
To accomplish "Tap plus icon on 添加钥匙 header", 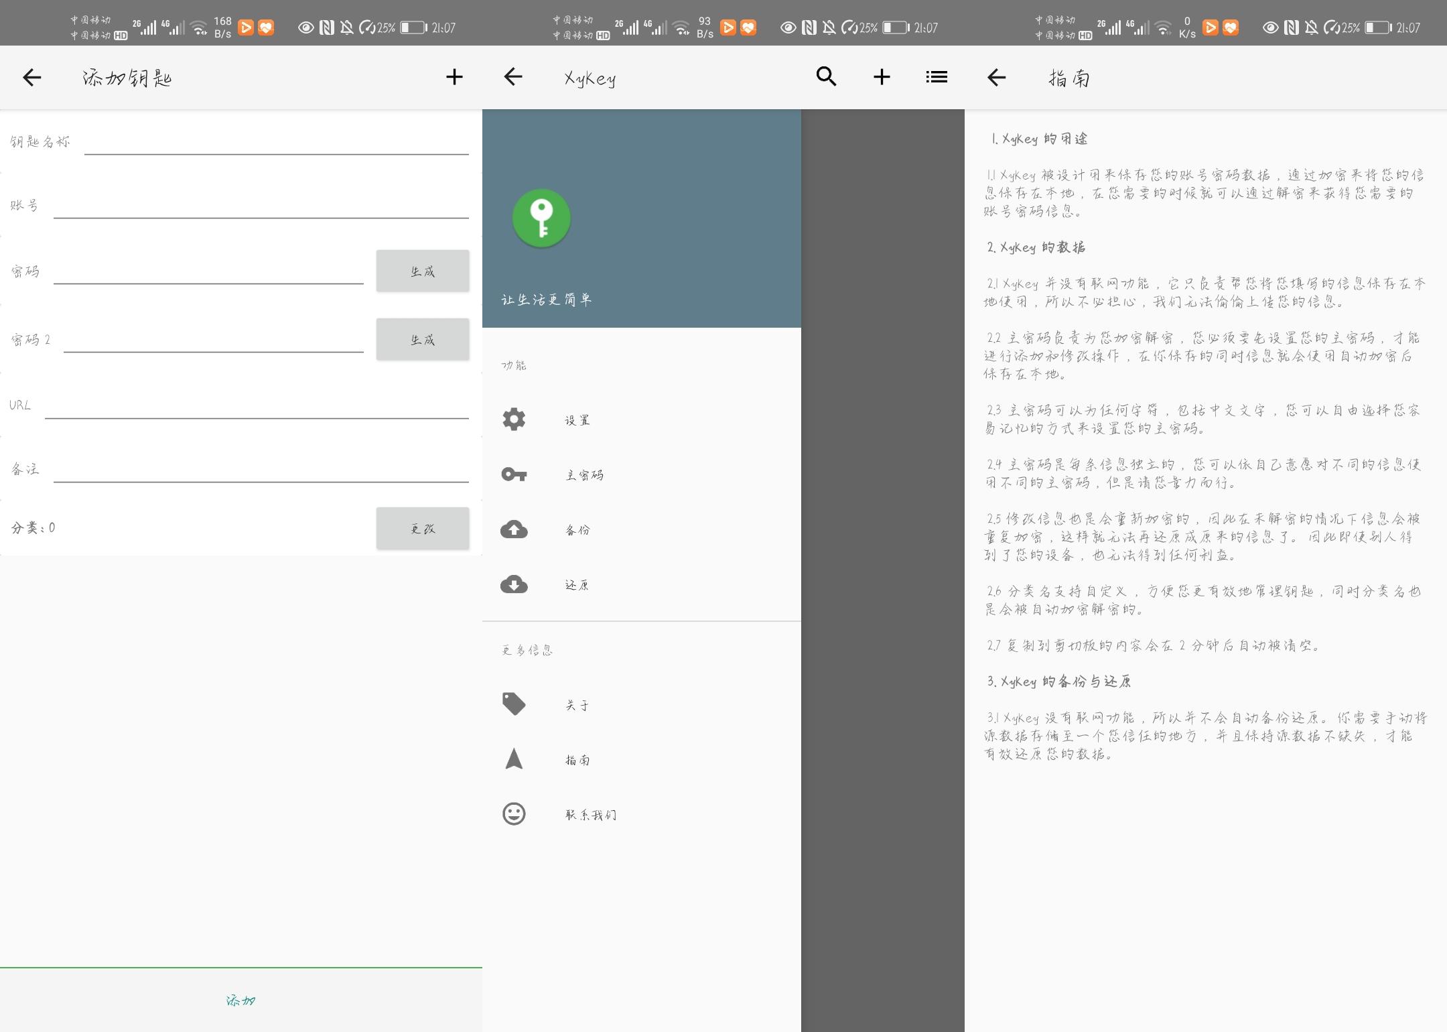I will tap(454, 77).
